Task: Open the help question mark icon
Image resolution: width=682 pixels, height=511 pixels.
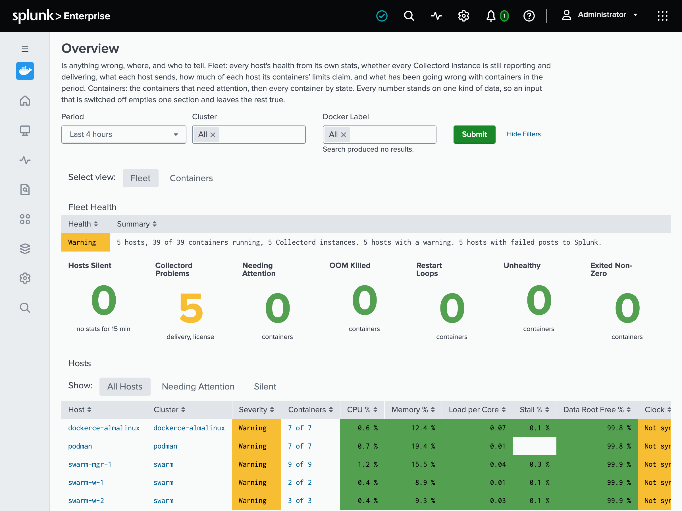Action: coord(529,16)
